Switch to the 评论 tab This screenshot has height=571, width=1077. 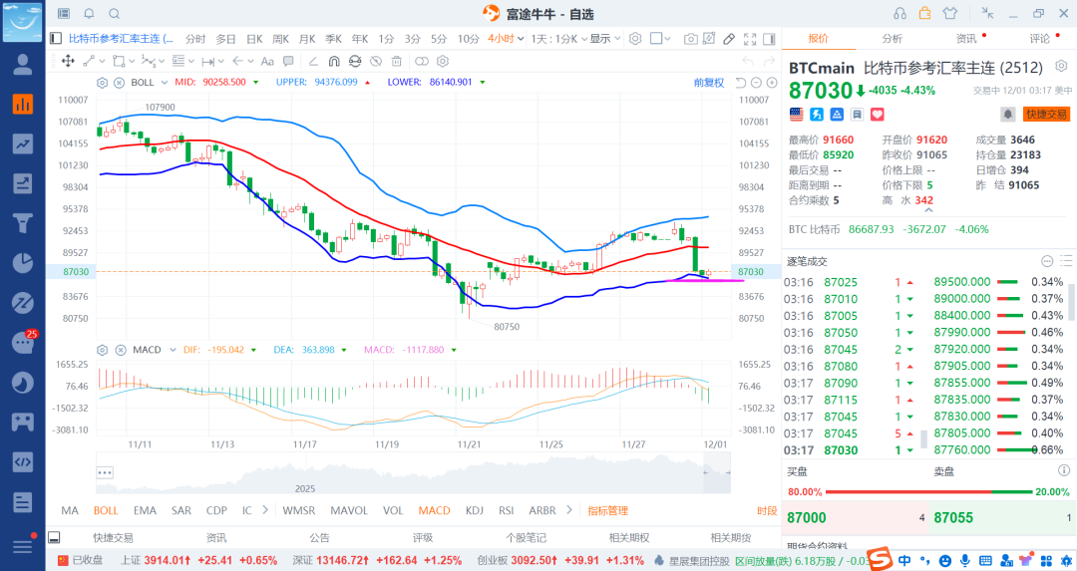[x=1039, y=39]
